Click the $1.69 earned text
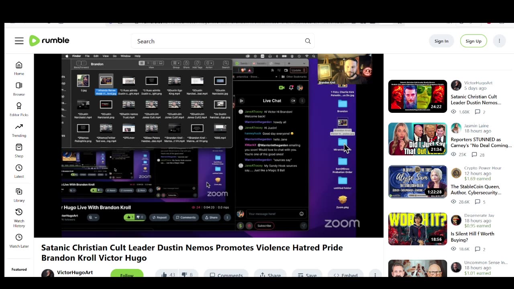Image resolution: width=514 pixels, height=289 pixels. coord(477,179)
